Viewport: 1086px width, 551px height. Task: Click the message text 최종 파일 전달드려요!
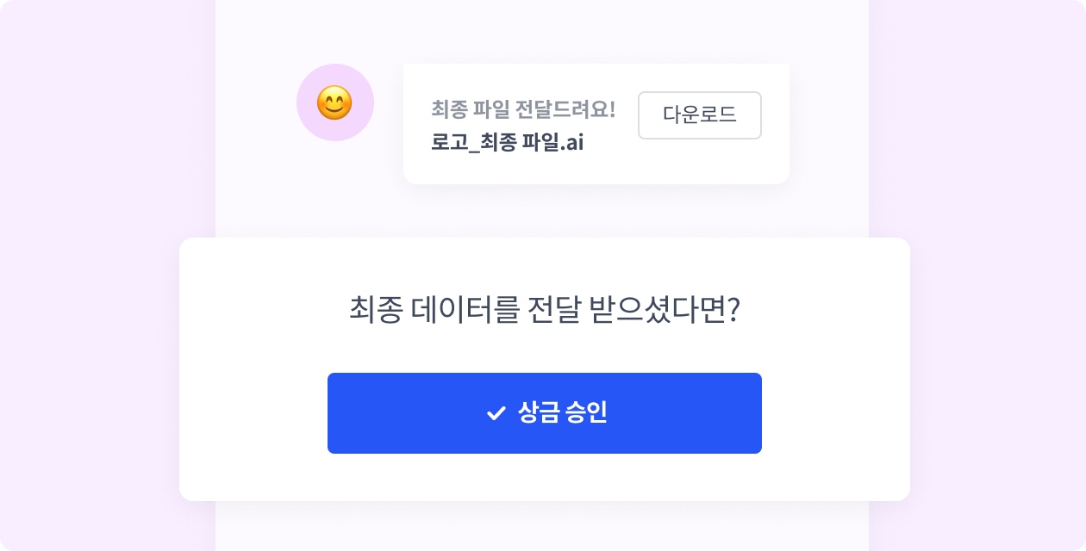pyautogui.click(x=523, y=109)
